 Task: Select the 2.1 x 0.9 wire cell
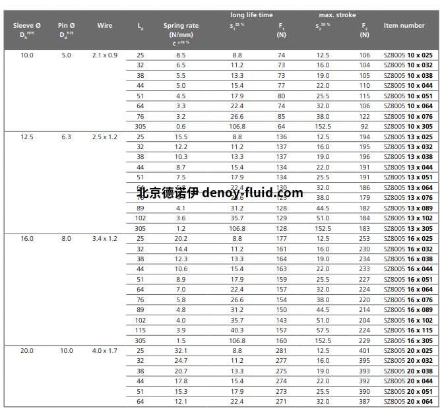pos(105,55)
